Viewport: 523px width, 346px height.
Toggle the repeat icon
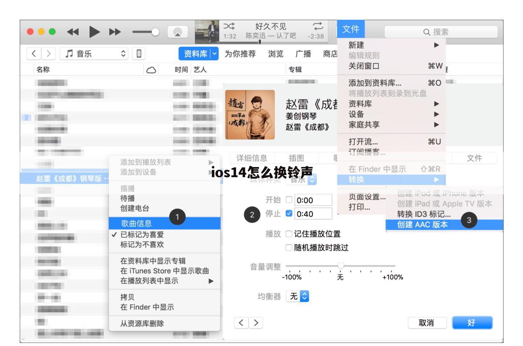(x=318, y=26)
